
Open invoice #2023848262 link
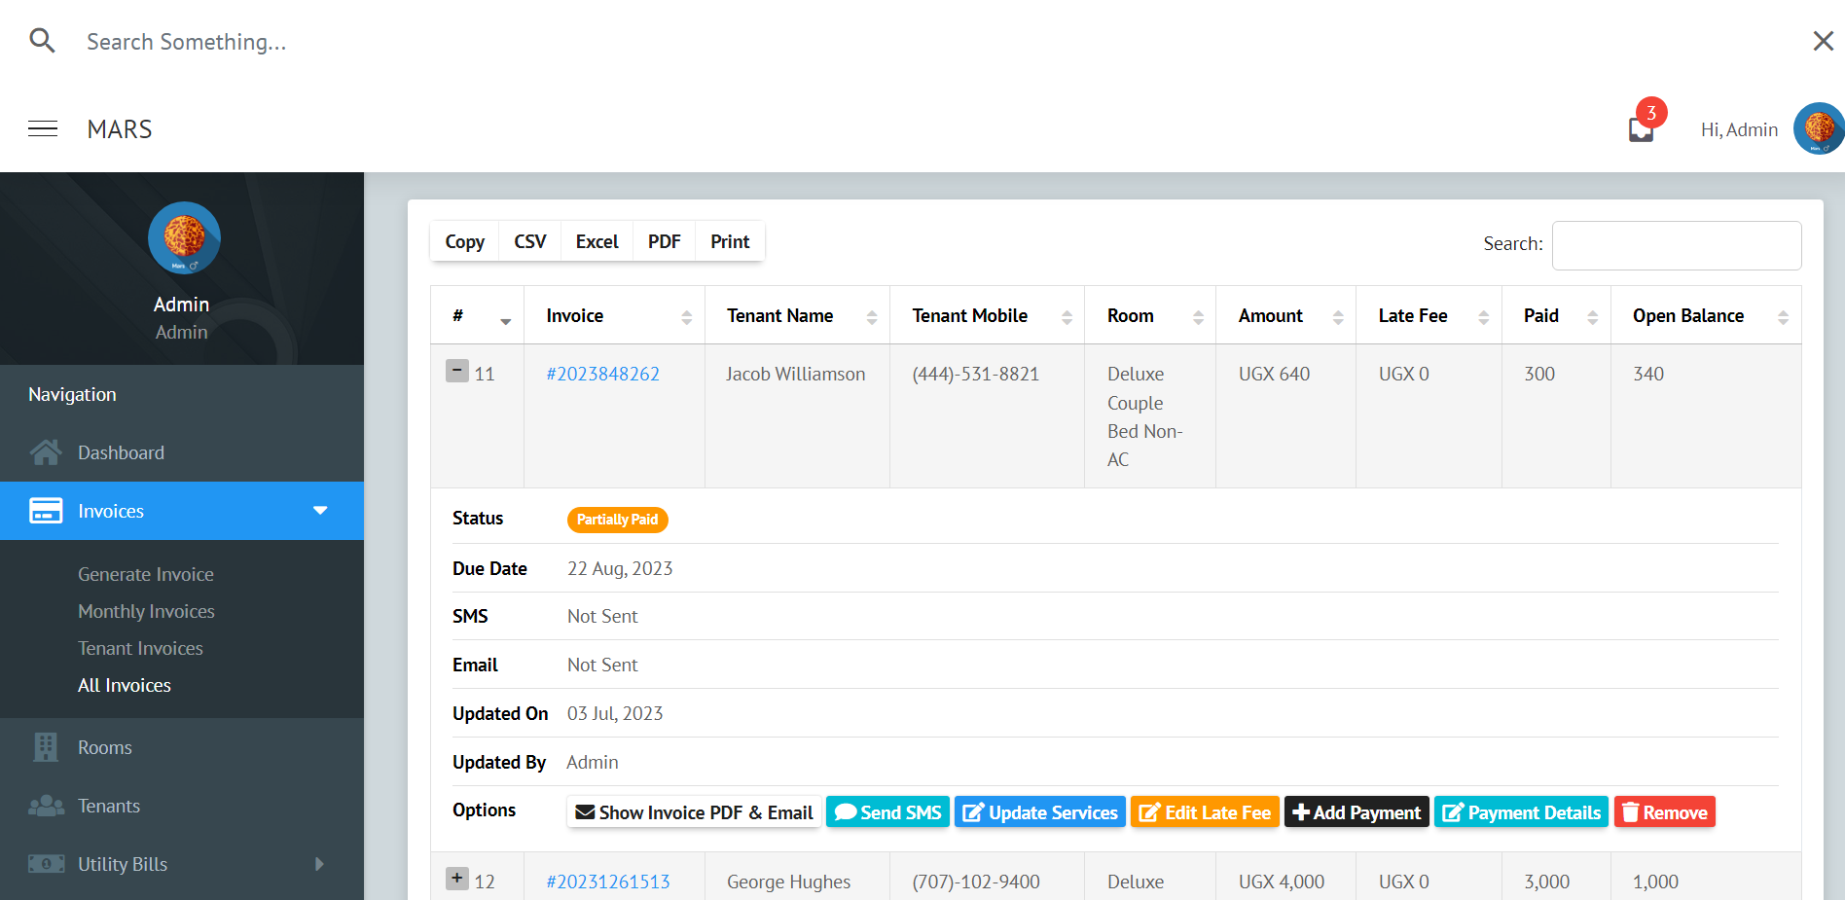pyautogui.click(x=602, y=374)
